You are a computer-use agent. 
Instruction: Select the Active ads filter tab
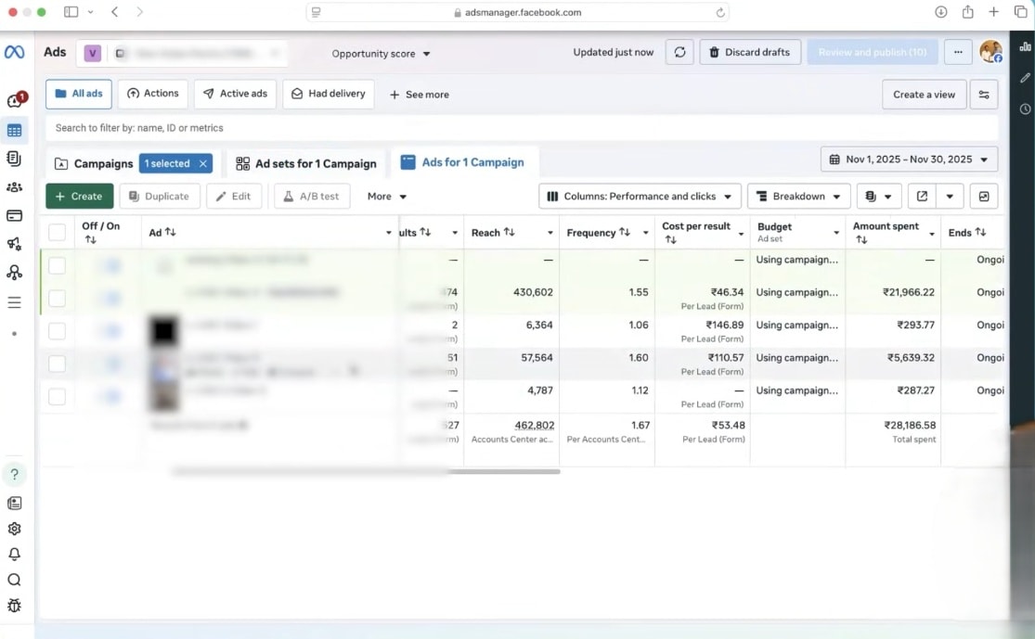(x=235, y=95)
